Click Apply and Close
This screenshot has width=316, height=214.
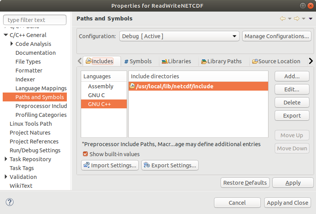tap(287, 203)
